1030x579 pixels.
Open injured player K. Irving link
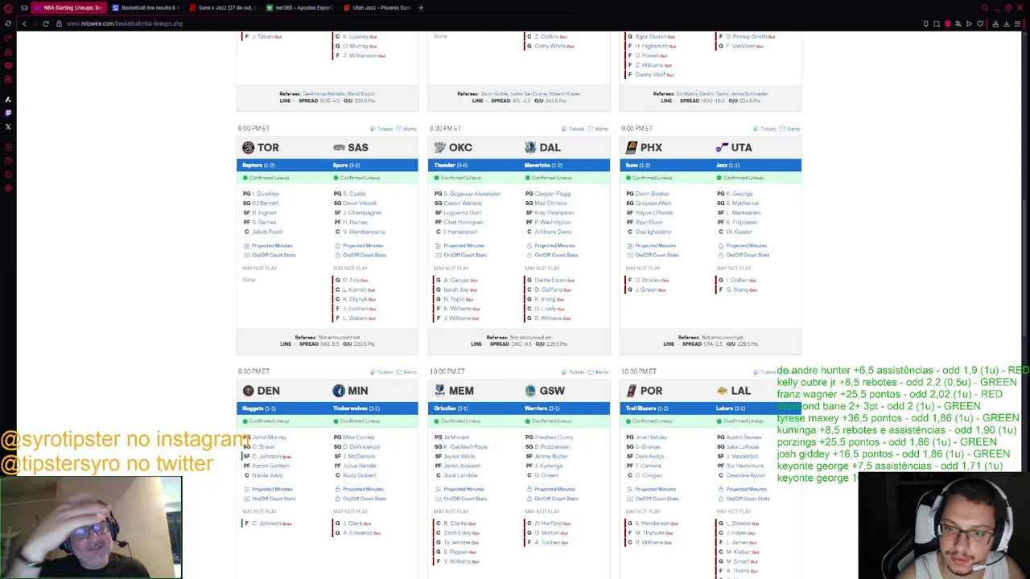coord(545,299)
